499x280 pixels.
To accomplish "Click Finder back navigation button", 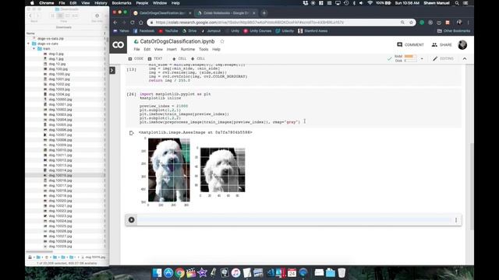I will (x=30, y=16).
